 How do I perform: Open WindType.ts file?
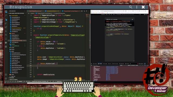15,72
